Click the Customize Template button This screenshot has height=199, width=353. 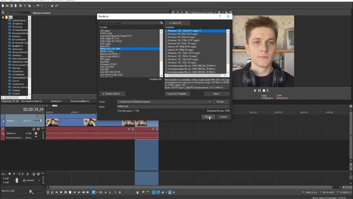178,93
